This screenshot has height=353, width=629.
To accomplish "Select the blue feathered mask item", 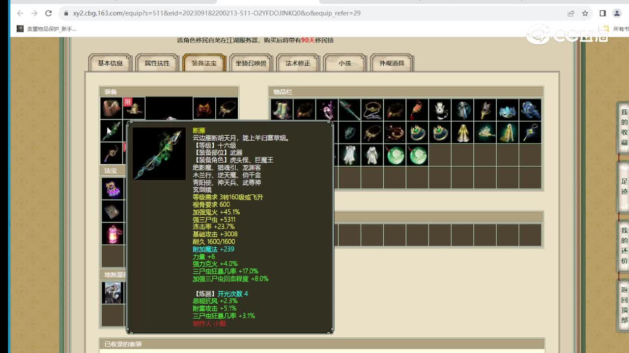I will tap(508, 110).
